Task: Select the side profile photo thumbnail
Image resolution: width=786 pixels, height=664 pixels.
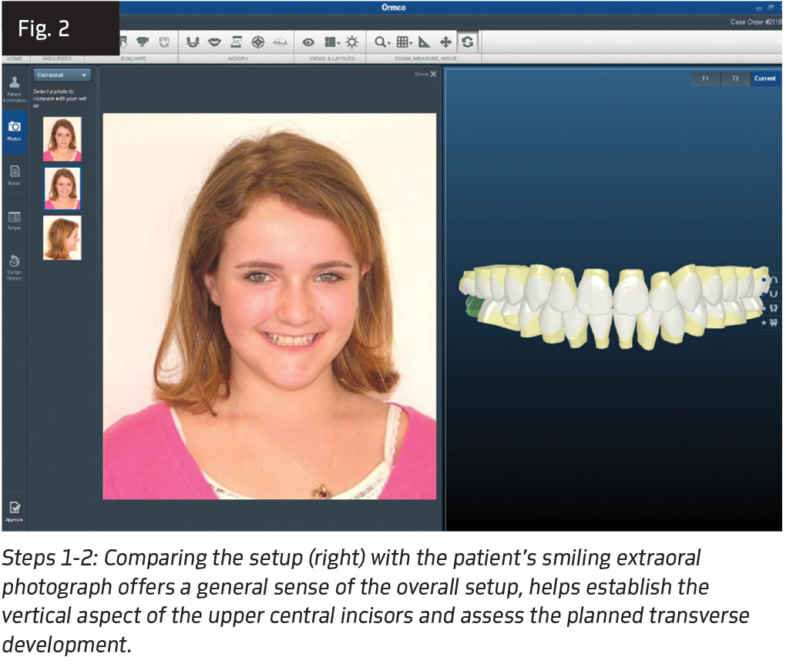Action: [x=62, y=238]
